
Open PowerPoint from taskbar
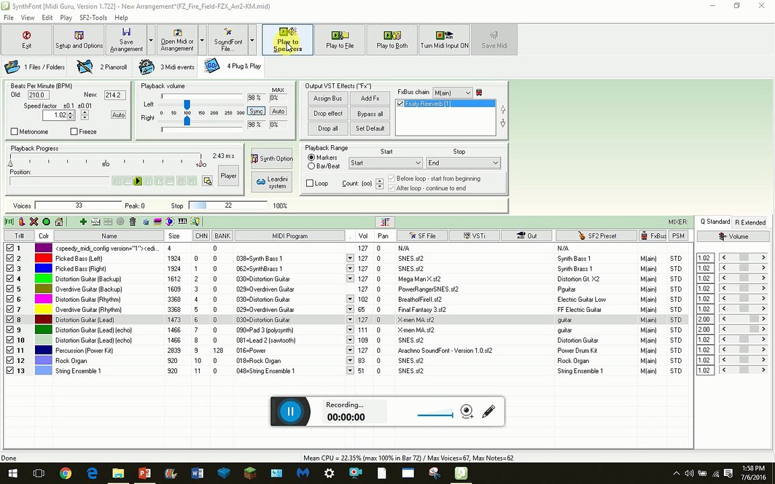[145, 473]
